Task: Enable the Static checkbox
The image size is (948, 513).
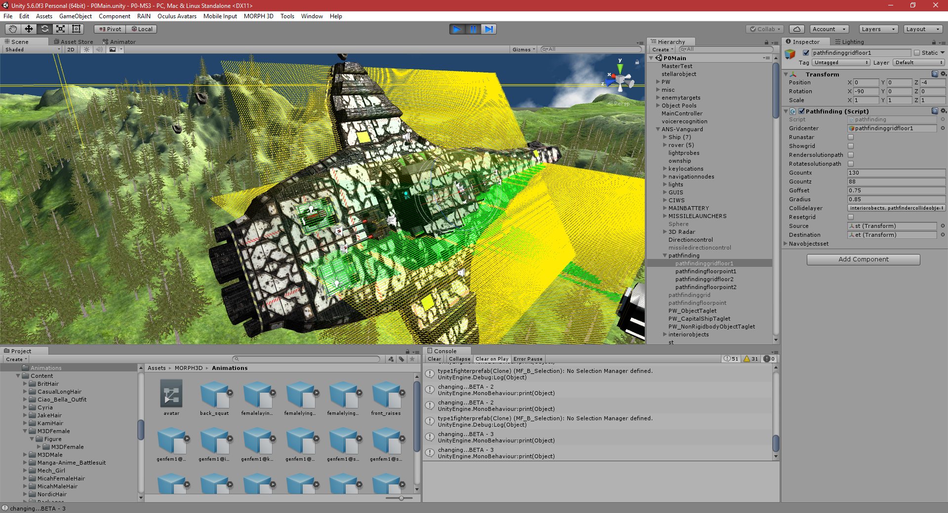Action: pos(917,53)
